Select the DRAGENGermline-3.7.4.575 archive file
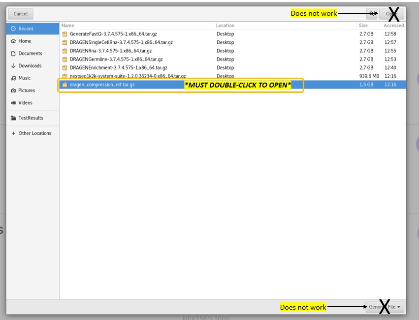 (116, 59)
